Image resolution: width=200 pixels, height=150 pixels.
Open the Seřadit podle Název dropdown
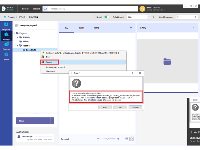[138, 17]
